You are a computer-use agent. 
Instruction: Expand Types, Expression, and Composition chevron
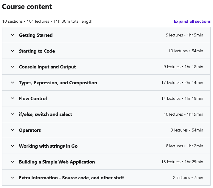13,82
